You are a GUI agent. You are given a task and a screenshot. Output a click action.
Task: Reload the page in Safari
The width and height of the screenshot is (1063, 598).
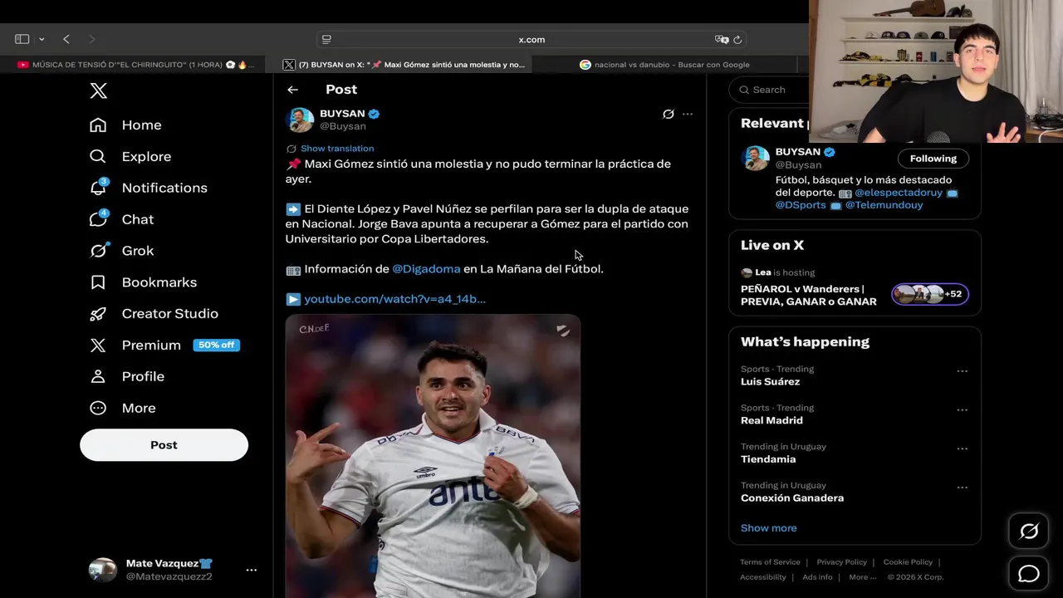click(x=737, y=39)
